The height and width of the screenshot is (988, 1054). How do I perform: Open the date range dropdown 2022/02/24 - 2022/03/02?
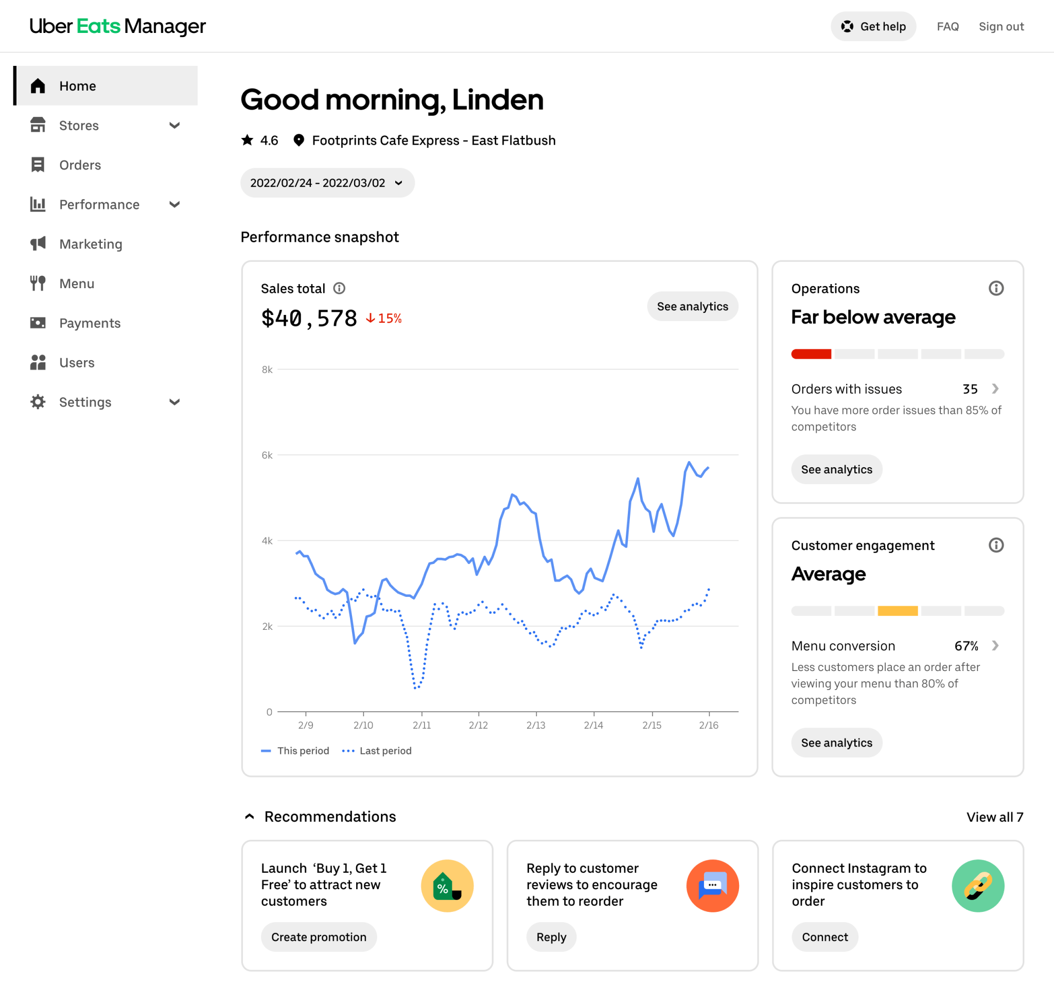328,183
